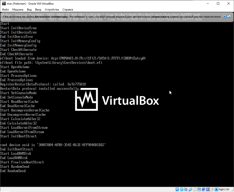Dismiss the keyboard auto-capture notification

pos(225,17)
